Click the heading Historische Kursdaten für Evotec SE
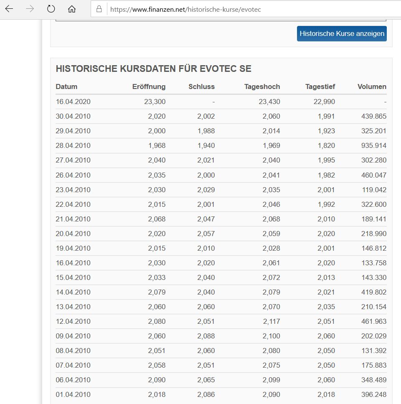The image size is (401, 404). click(x=153, y=69)
